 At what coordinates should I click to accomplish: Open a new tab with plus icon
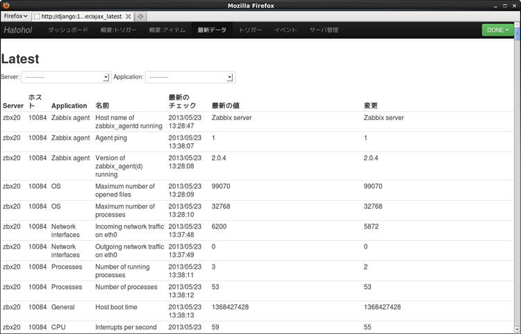click(x=140, y=16)
